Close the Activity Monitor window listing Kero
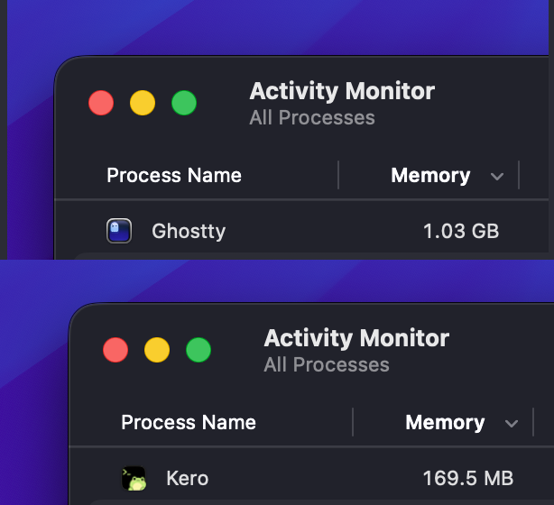The image size is (554, 505). click(x=115, y=350)
